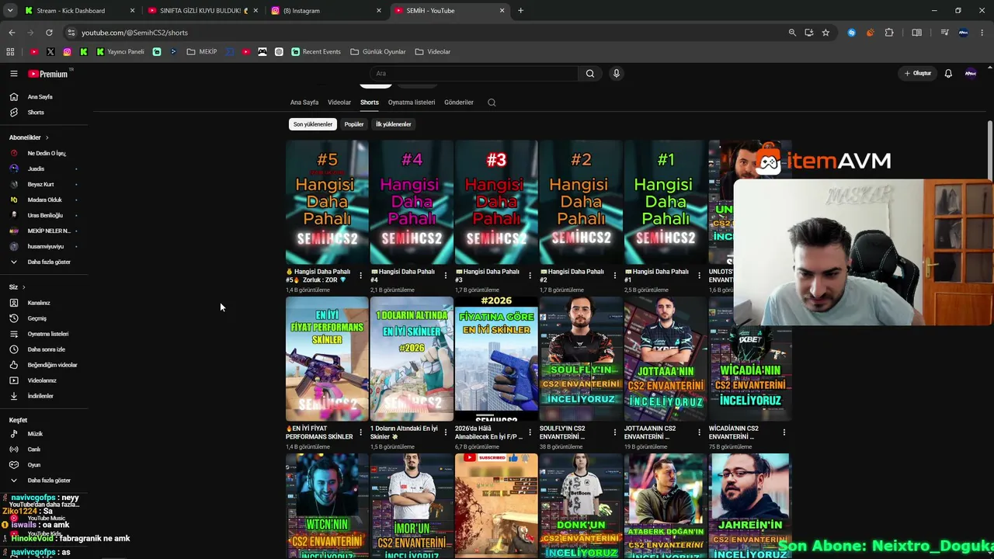Open Uras Benlioğlu subscription channel
The width and height of the screenshot is (994, 559).
click(x=45, y=215)
